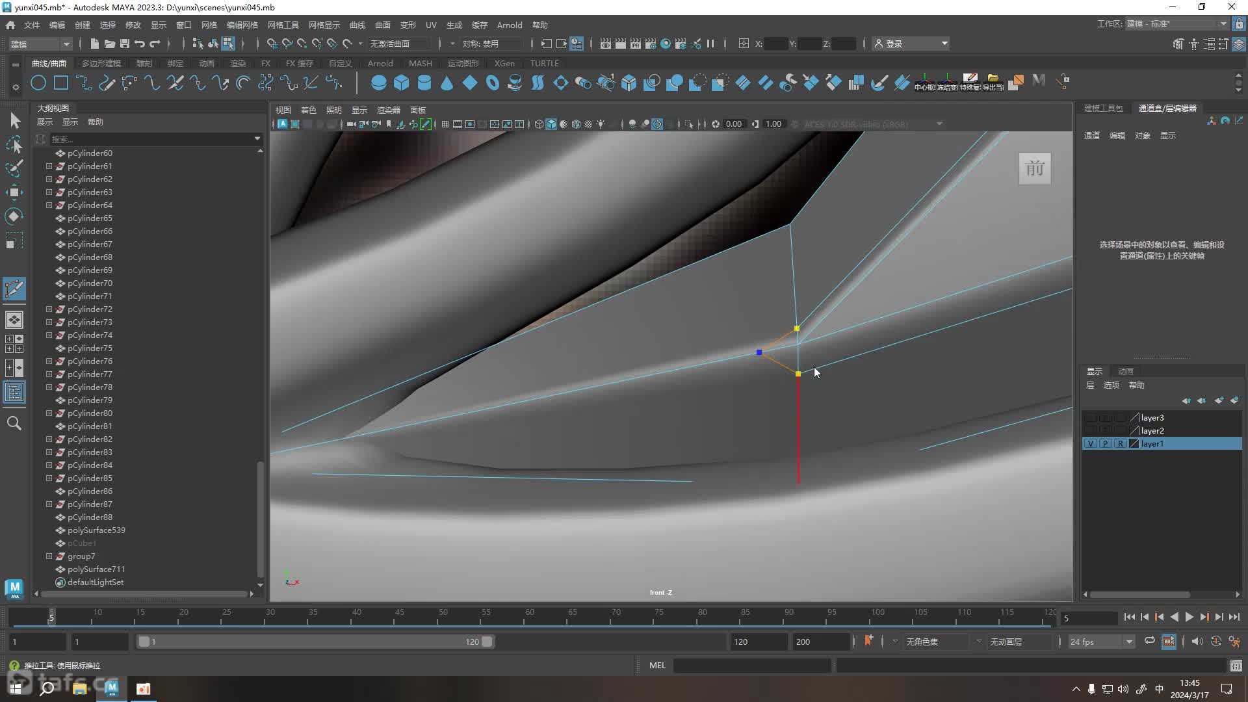Open the outliner search filter dropdown
This screenshot has height=702, width=1248.
pyautogui.click(x=257, y=138)
